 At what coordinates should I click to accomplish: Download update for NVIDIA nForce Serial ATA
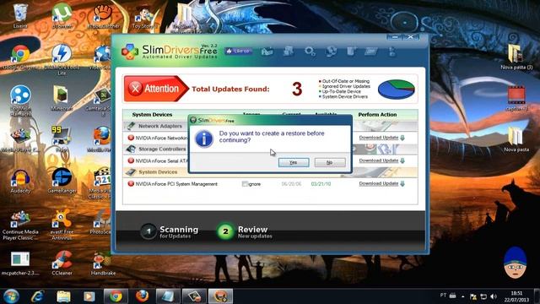tap(381, 160)
